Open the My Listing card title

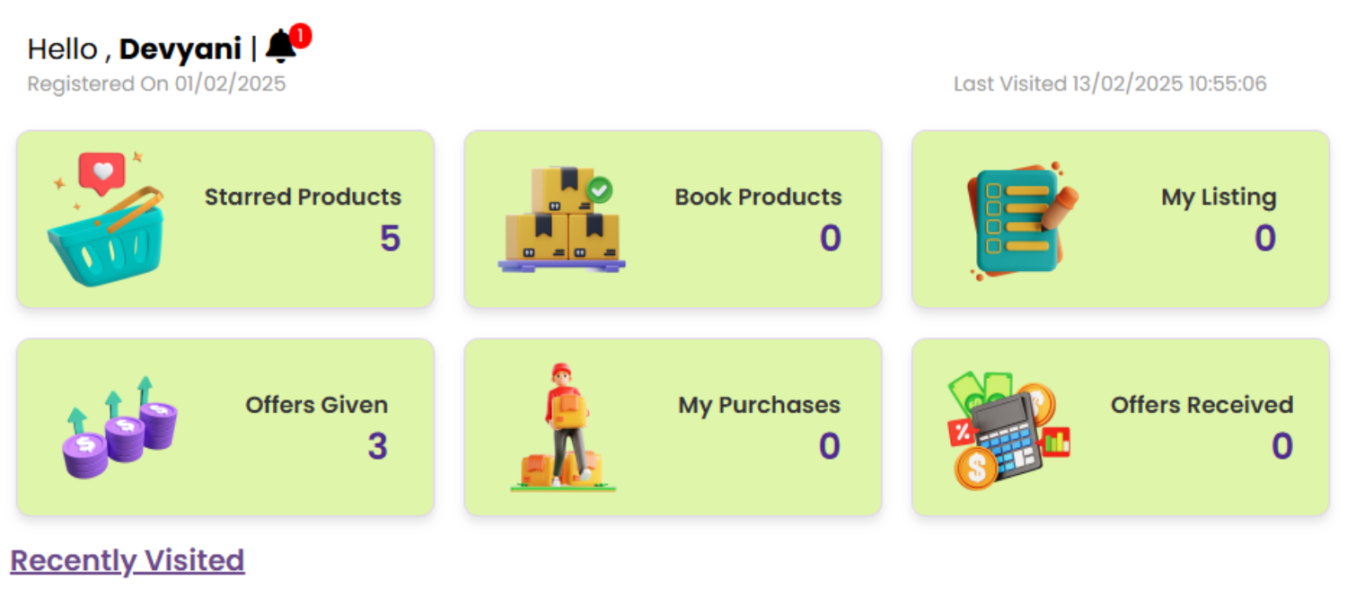(1219, 197)
